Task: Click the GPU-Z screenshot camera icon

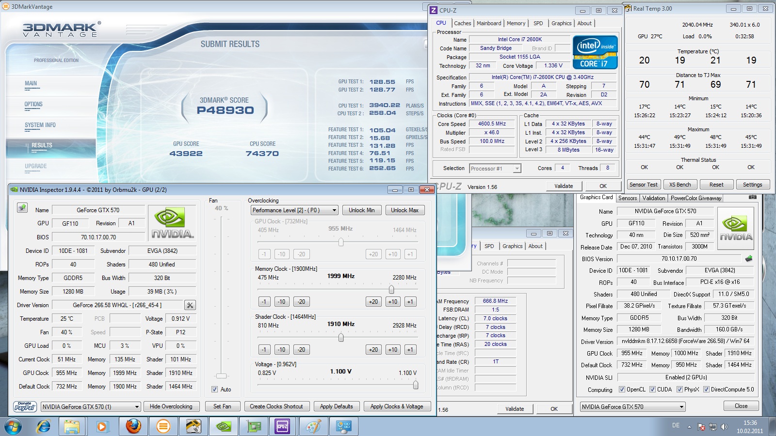Action: (752, 197)
